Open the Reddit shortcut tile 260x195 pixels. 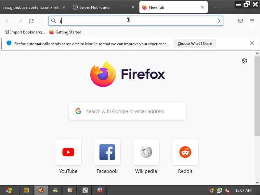pyautogui.click(x=185, y=152)
